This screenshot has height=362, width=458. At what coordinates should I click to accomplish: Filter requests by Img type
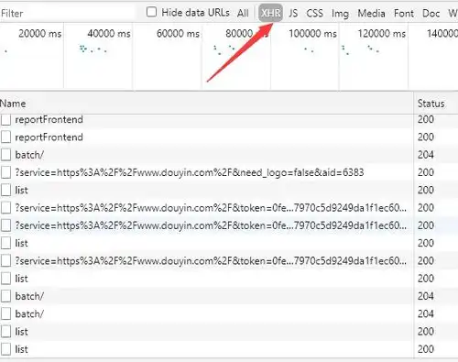(340, 14)
